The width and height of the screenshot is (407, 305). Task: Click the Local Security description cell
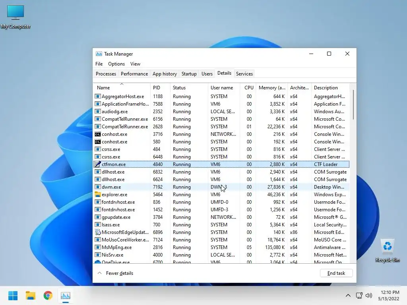[x=330, y=225]
